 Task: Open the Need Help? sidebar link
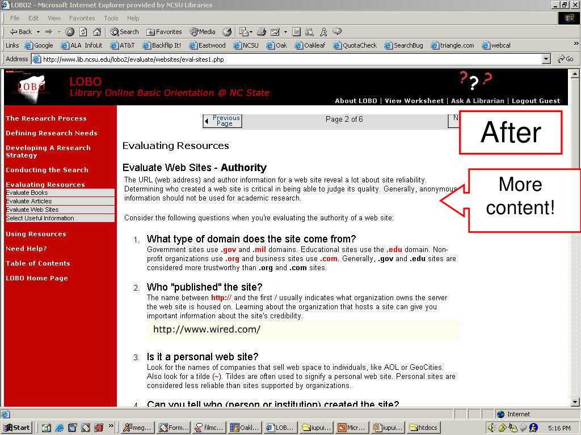tap(26, 249)
